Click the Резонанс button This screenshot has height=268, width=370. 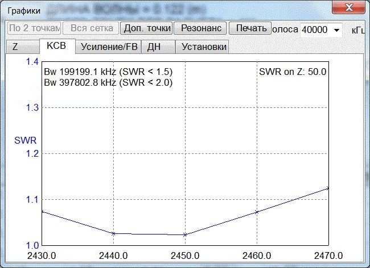(x=200, y=28)
